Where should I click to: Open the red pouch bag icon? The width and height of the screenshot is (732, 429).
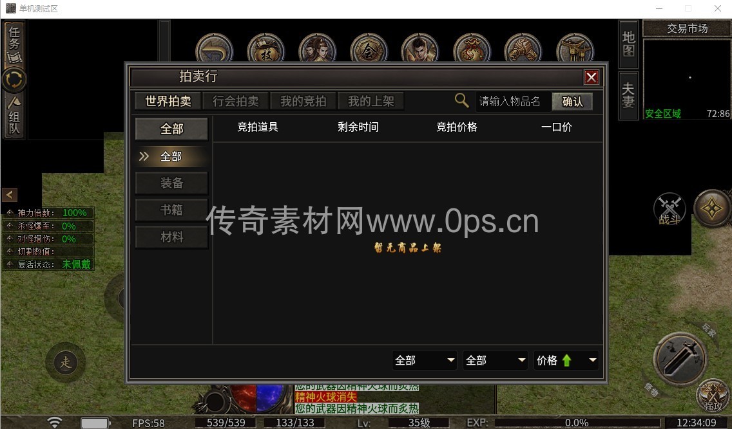[472, 48]
